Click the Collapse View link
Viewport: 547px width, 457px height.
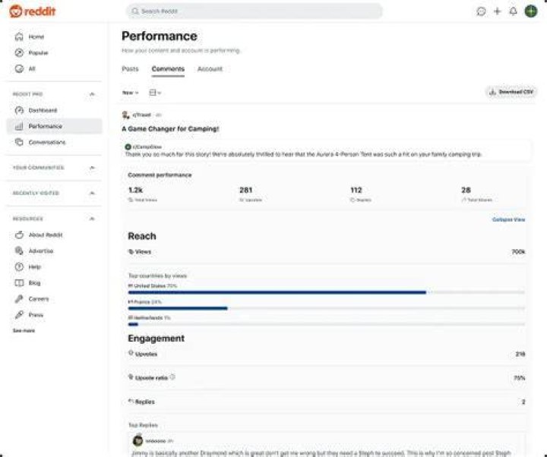[x=508, y=219]
